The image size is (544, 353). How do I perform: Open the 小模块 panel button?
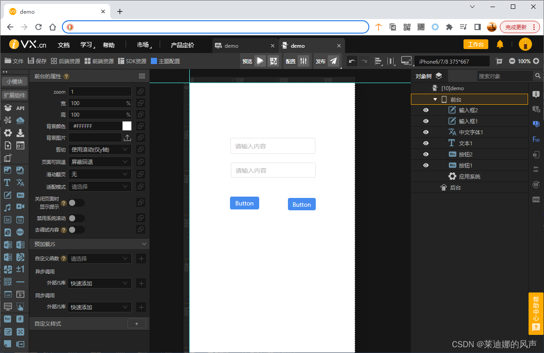click(x=14, y=81)
